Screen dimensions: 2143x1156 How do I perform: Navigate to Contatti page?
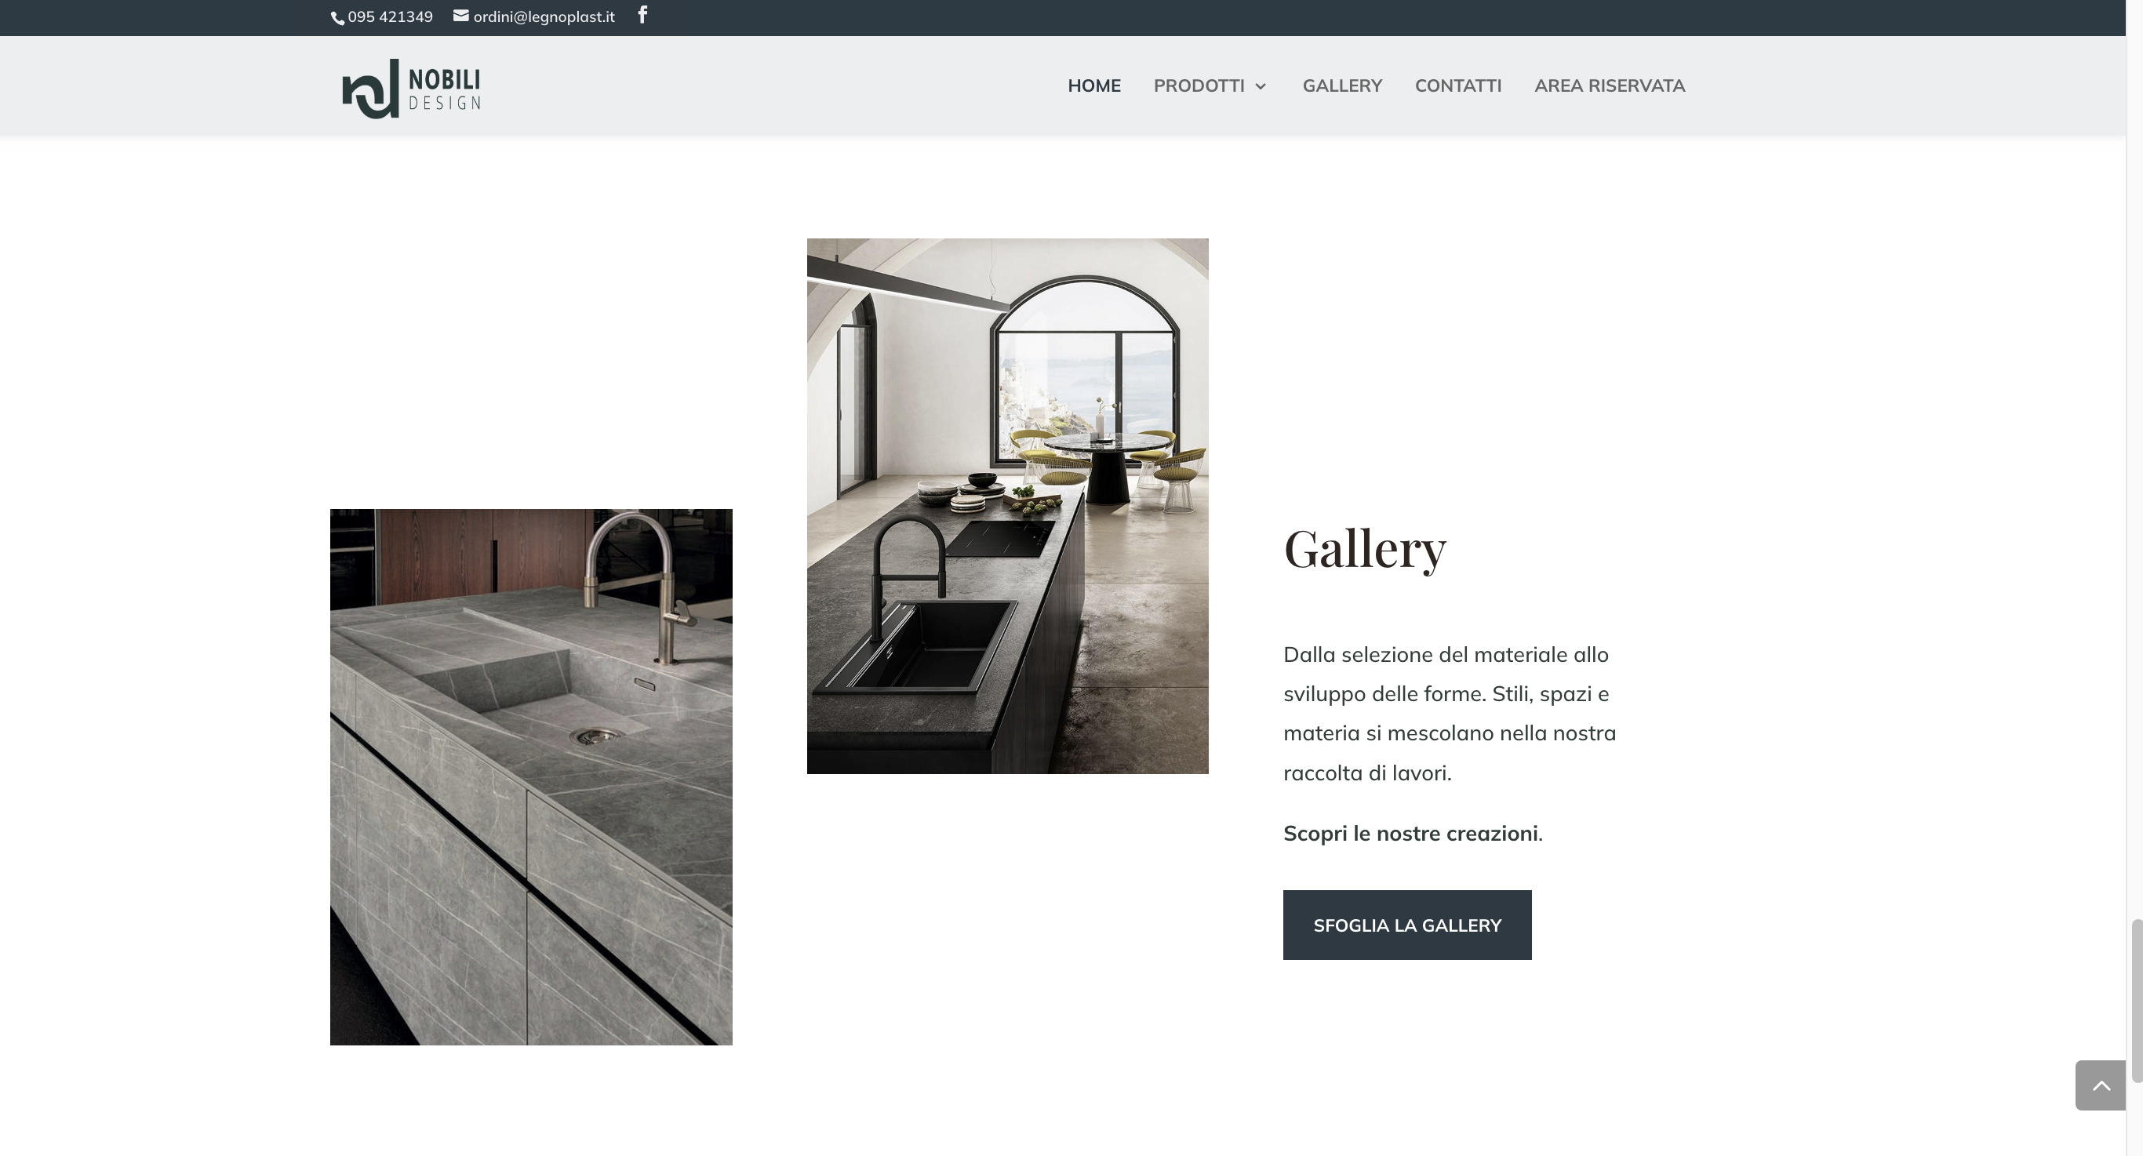pyautogui.click(x=1457, y=85)
